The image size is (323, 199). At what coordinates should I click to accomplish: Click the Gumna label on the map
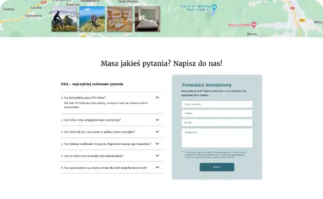pyautogui.click(x=8, y=9)
